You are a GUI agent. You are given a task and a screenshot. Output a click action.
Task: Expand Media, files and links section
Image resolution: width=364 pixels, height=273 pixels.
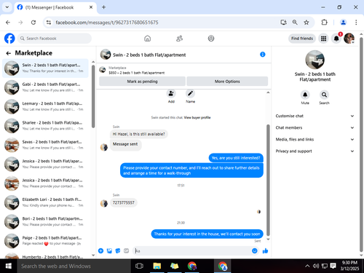pos(314,139)
